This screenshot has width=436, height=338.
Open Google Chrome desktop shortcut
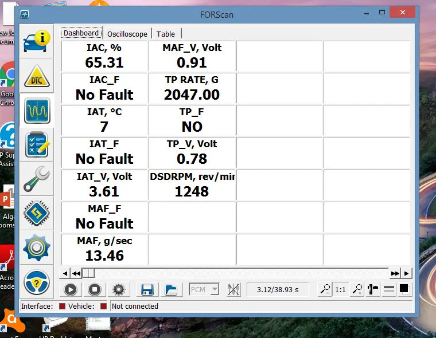click(x=7, y=83)
